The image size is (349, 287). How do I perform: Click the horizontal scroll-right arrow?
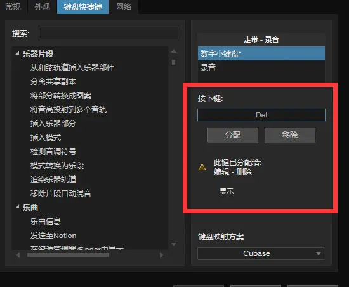(x=162, y=255)
